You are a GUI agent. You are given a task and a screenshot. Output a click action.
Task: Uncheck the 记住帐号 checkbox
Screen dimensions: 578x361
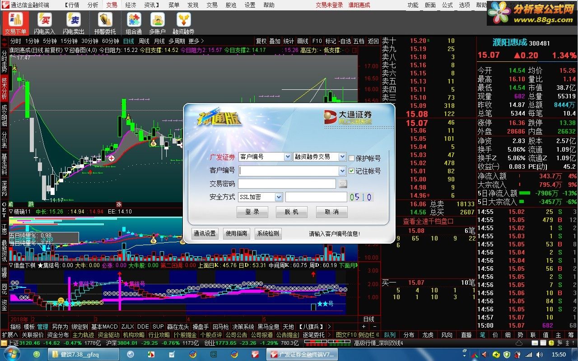coord(351,171)
